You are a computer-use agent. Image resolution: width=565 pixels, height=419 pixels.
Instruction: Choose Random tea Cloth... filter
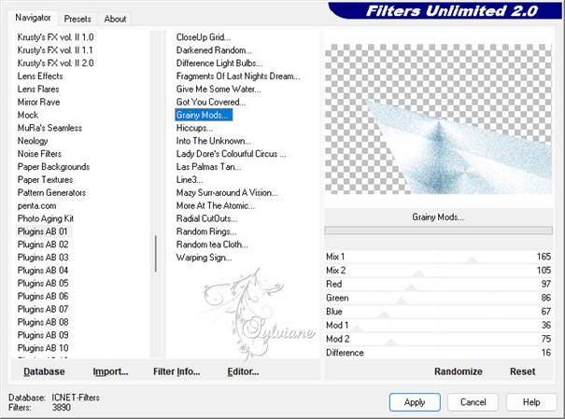tap(212, 244)
